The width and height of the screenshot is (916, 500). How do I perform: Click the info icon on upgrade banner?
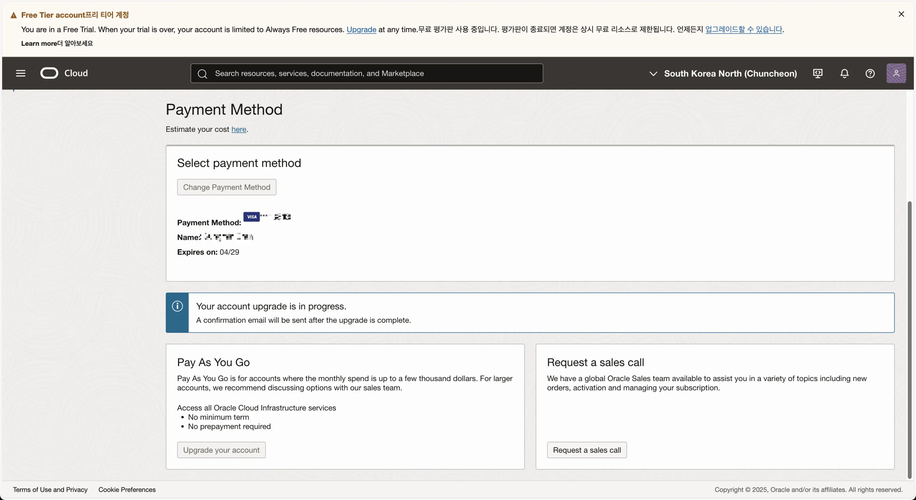(x=177, y=306)
